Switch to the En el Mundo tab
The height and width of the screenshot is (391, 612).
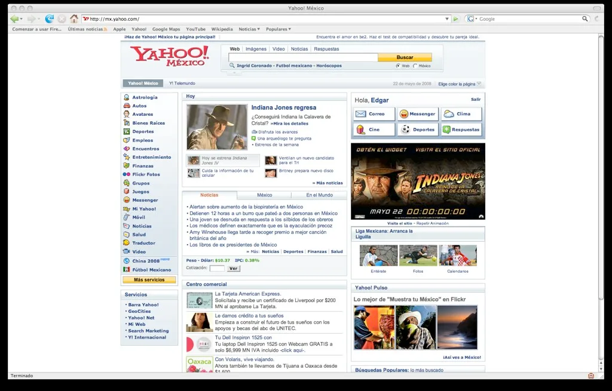click(x=319, y=195)
